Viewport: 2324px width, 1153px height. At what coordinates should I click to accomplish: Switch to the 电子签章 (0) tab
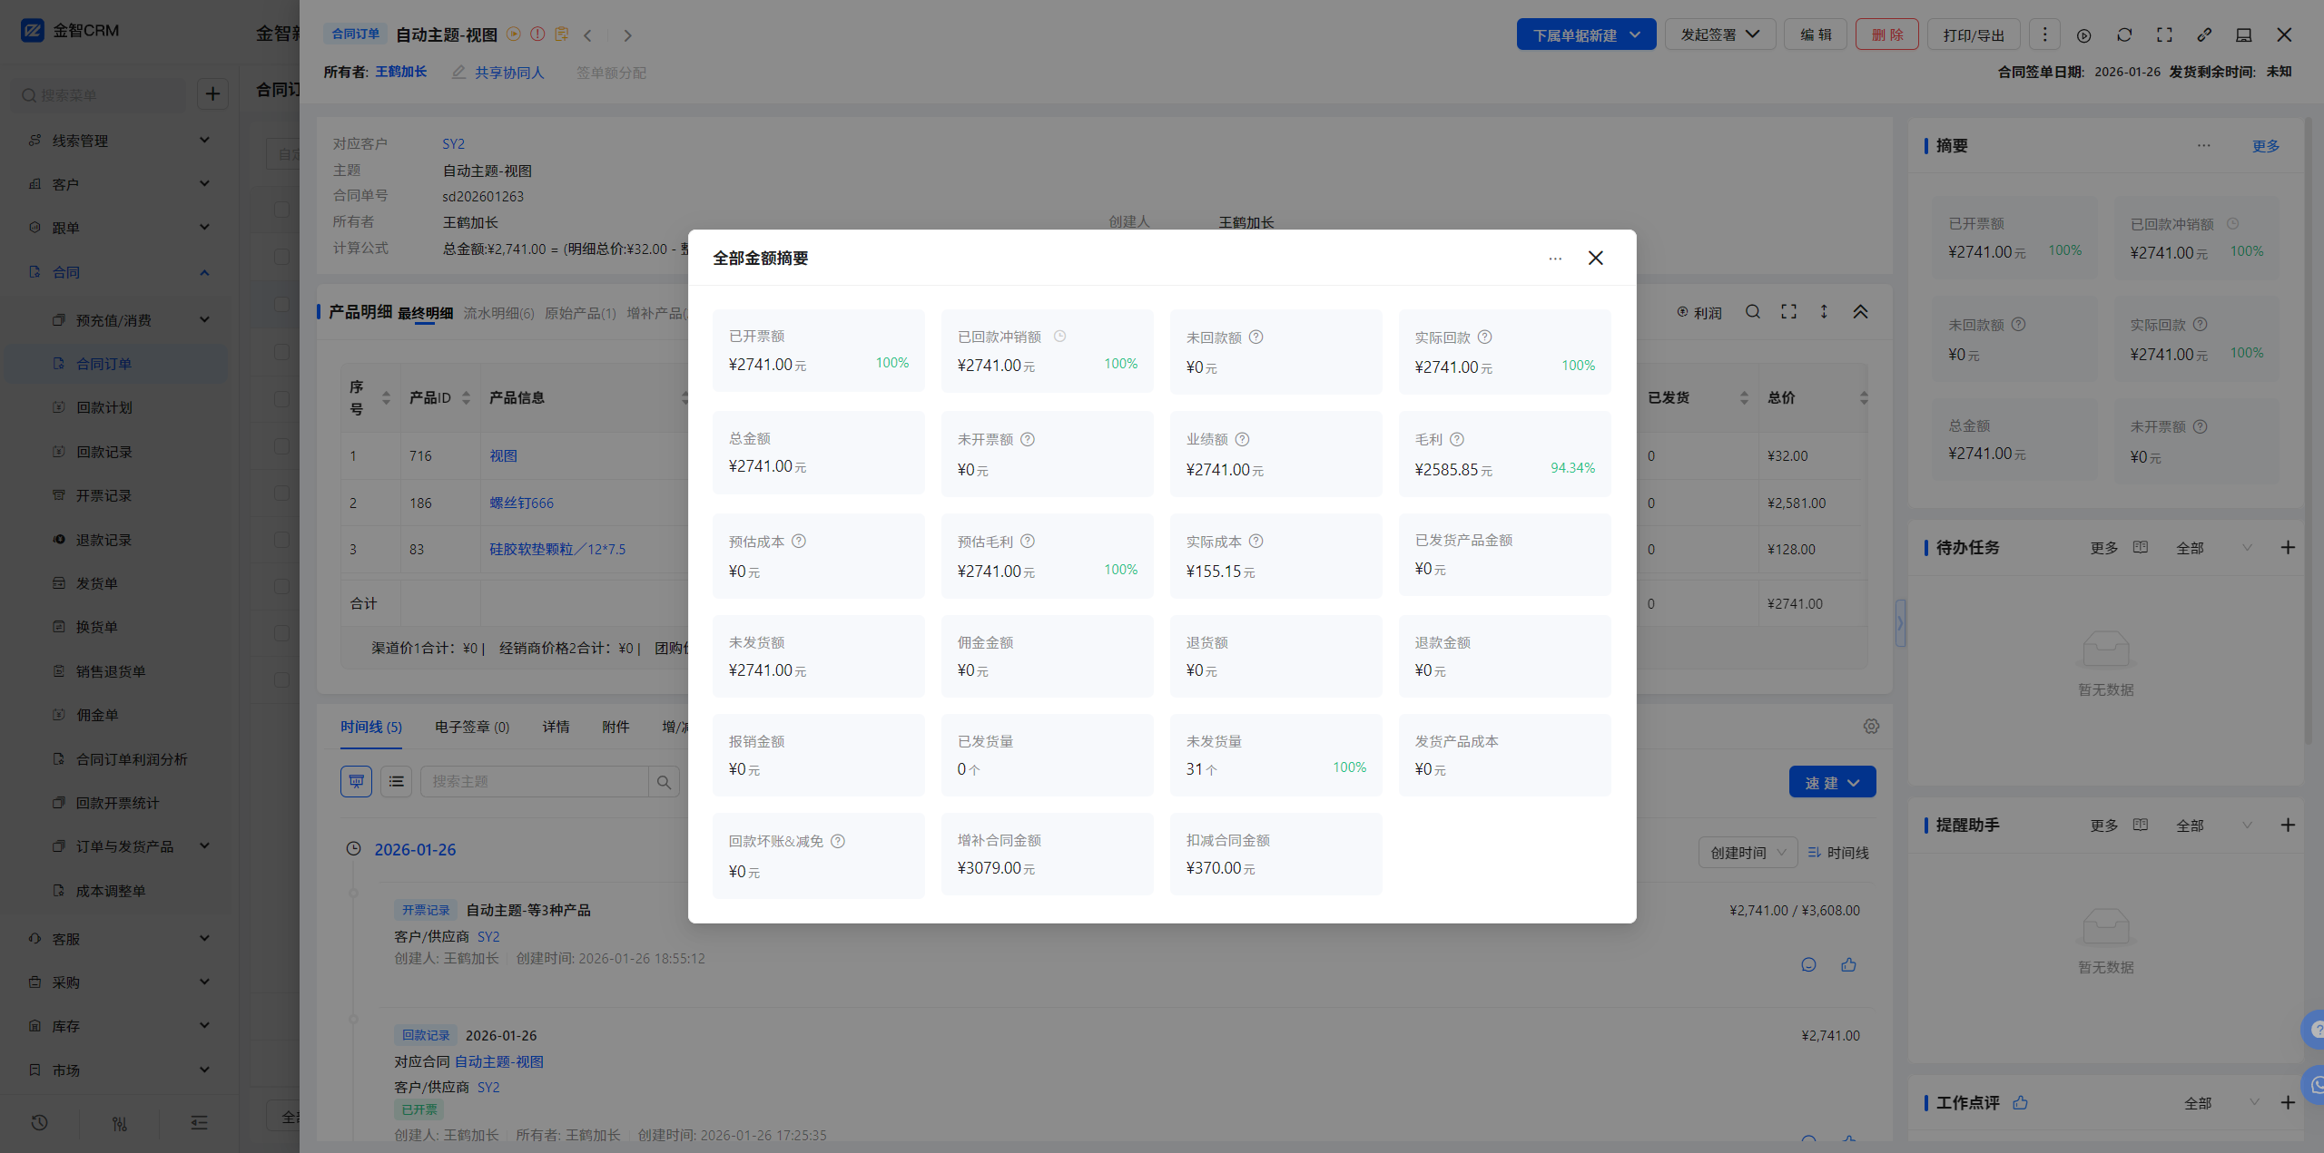(471, 727)
